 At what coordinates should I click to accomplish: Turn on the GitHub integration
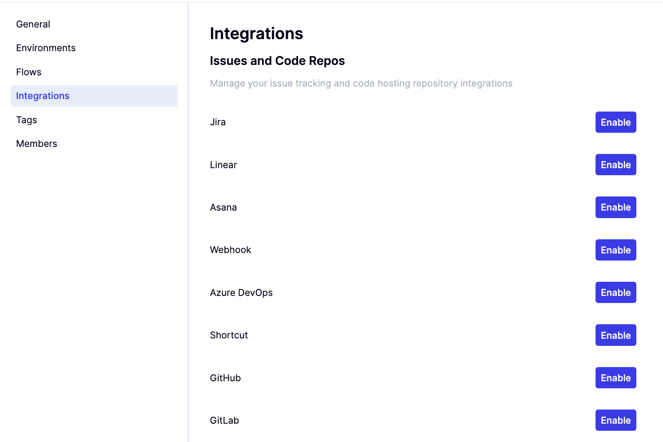pyautogui.click(x=616, y=378)
